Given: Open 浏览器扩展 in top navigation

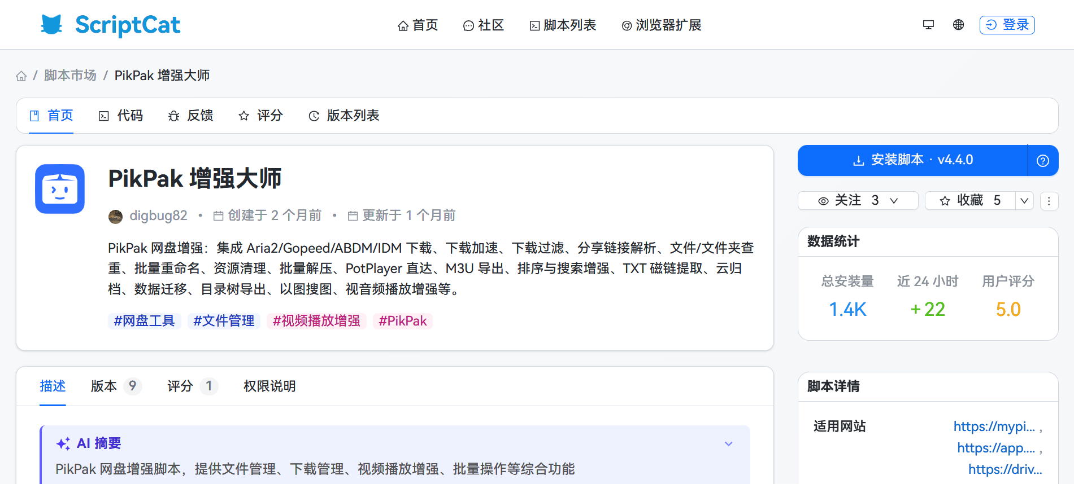Looking at the screenshot, I should [x=662, y=25].
